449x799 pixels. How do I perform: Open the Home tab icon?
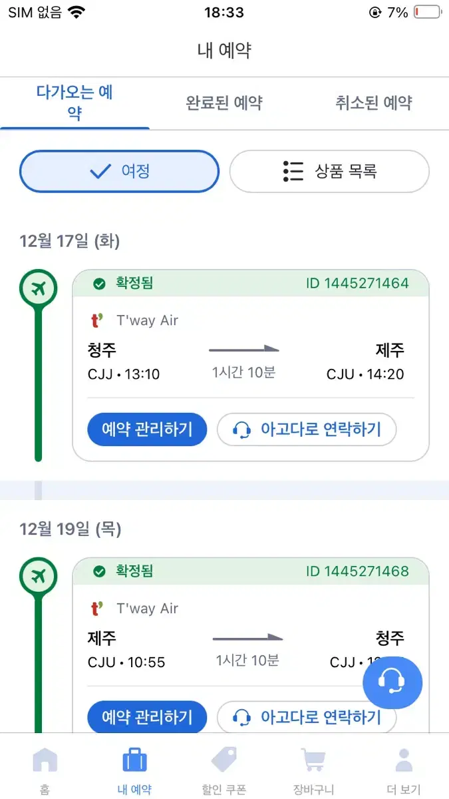[45, 760]
